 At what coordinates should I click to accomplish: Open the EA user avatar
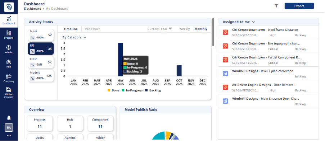point(9,128)
